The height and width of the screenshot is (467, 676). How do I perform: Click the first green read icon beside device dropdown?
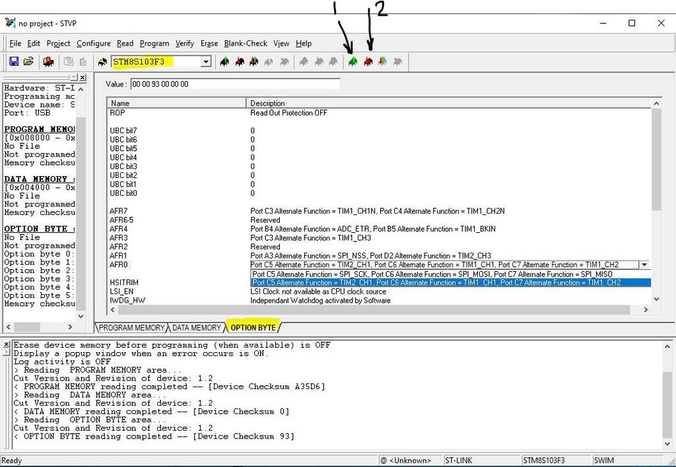click(224, 62)
